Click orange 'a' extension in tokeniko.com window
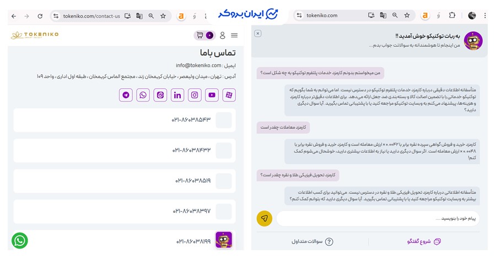This screenshot has width=496, height=259. tap(425, 15)
